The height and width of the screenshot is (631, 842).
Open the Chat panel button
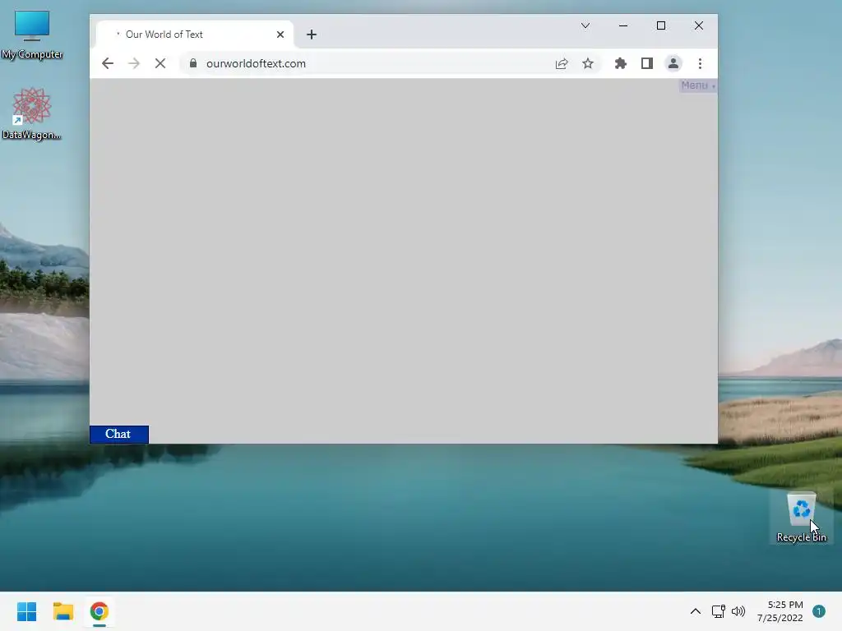[x=118, y=434]
